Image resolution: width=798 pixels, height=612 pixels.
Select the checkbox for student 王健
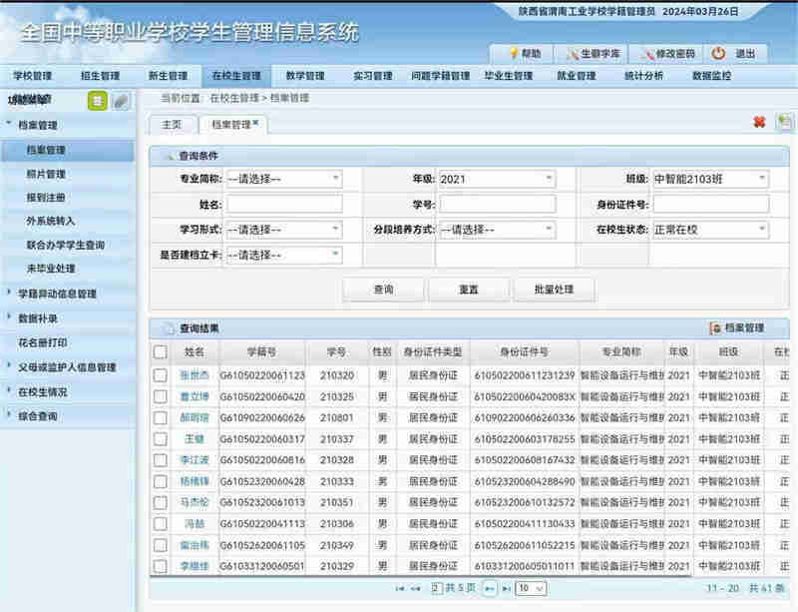pyautogui.click(x=160, y=439)
